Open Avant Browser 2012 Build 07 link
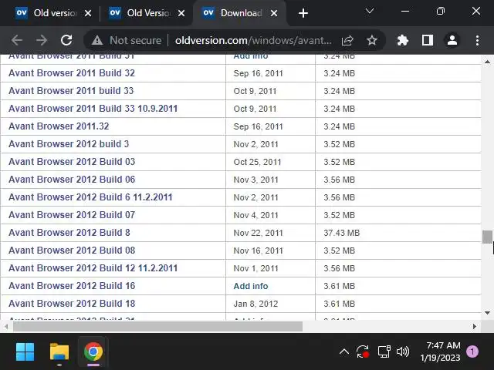The width and height of the screenshot is (494, 370). pos(72,215)
